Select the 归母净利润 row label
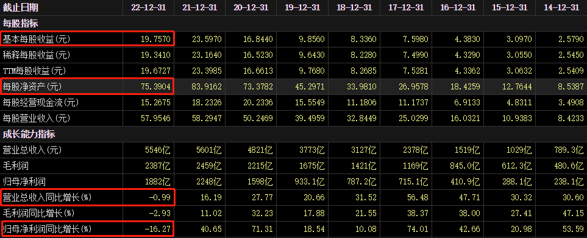The image size is (587, 238). 24,182
